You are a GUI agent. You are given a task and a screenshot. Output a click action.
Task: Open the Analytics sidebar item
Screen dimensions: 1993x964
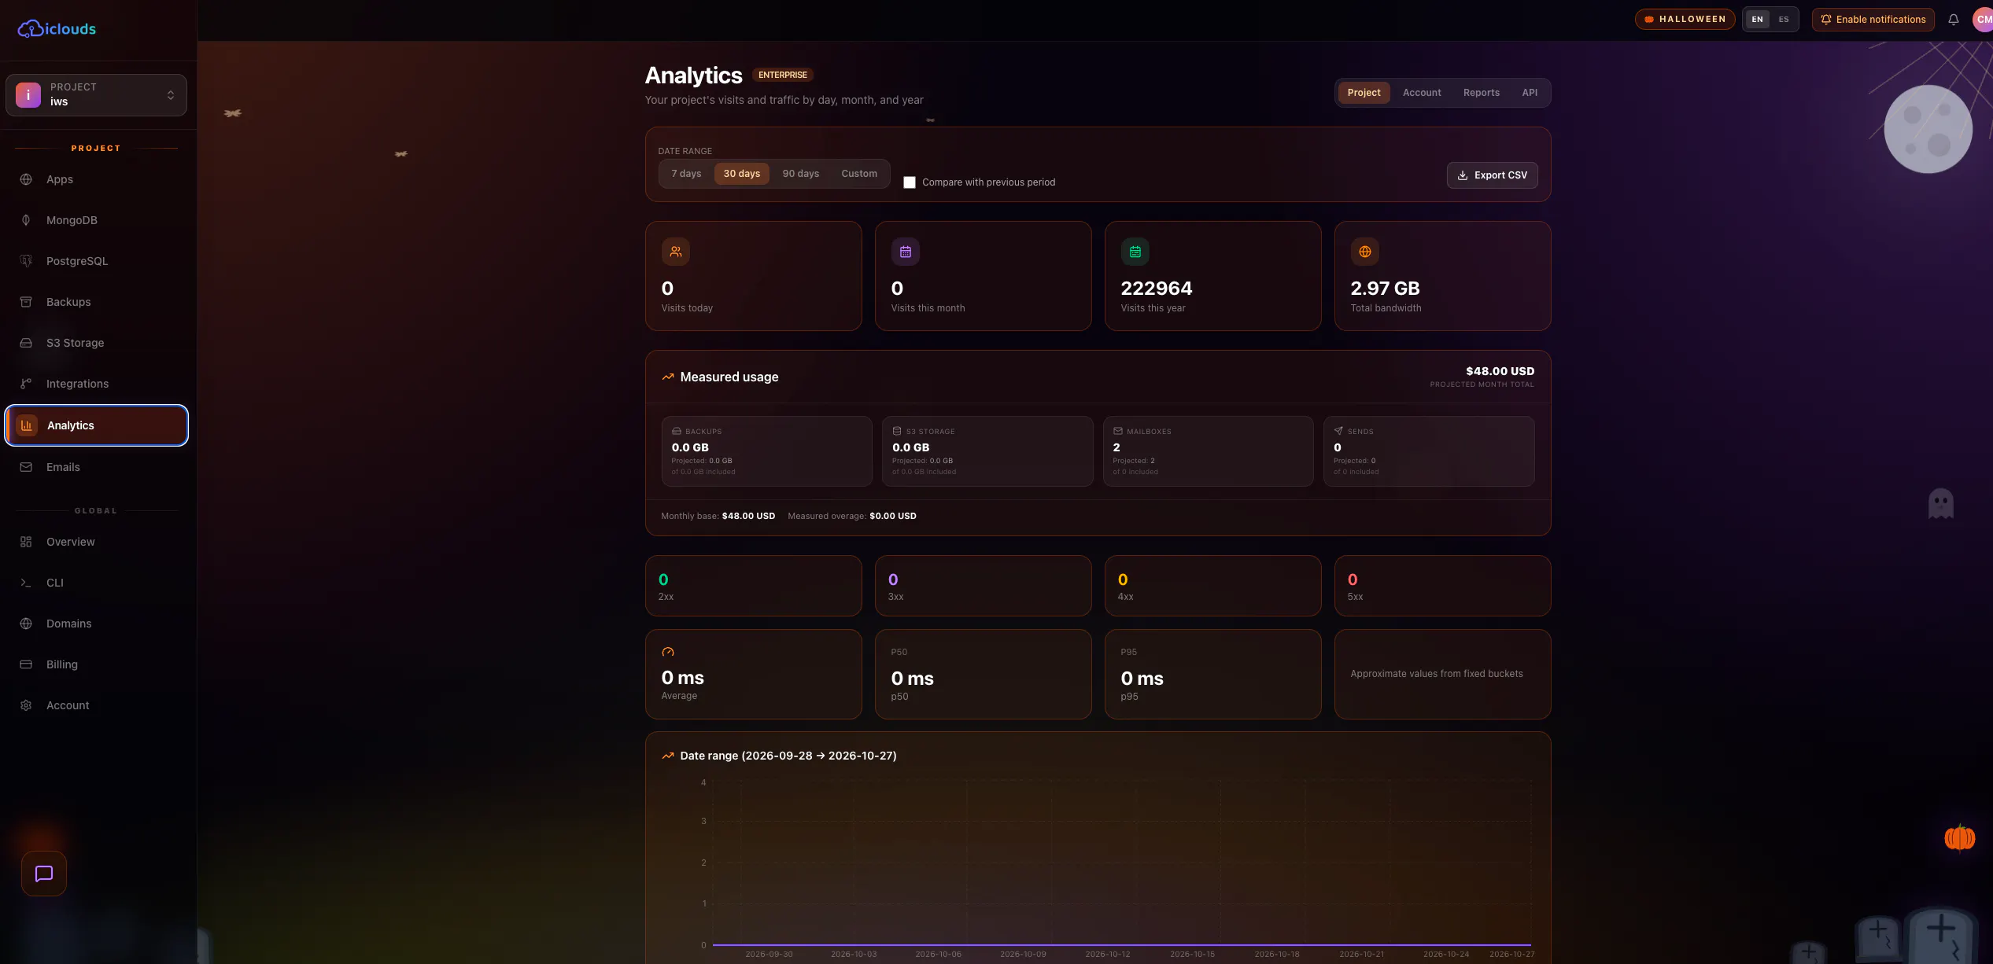click(x=96, y=425)
